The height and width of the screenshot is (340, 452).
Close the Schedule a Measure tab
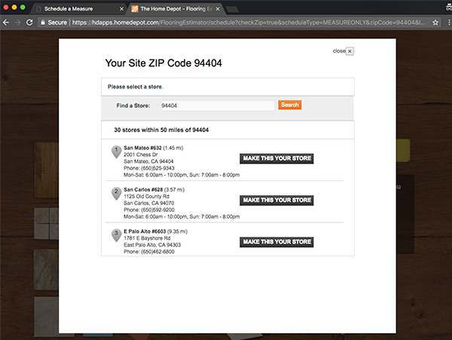121,9
